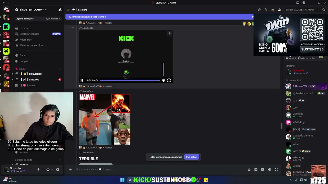
Task: Add a channel to INICIO category
Action: [60, 69]
